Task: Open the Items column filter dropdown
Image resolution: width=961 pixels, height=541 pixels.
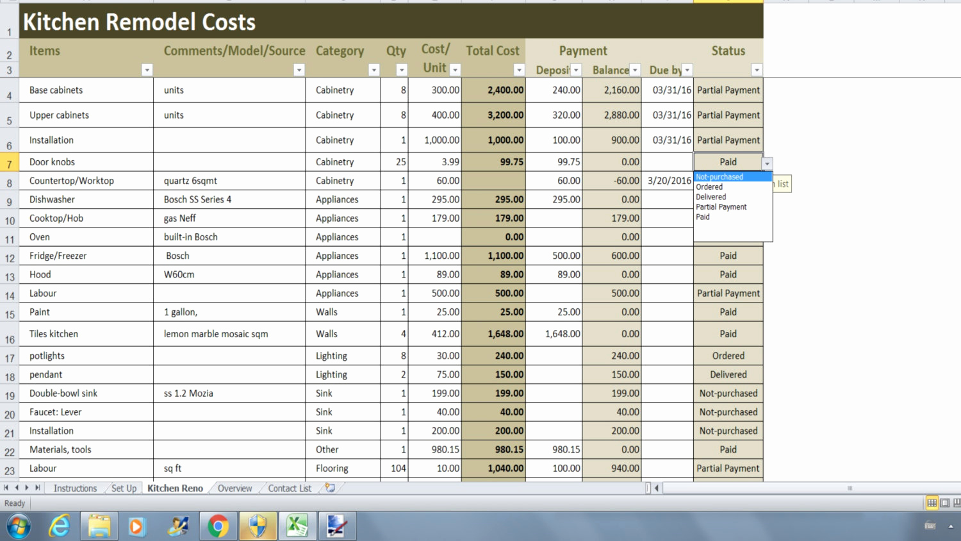Action: click(x=147, y=70)
